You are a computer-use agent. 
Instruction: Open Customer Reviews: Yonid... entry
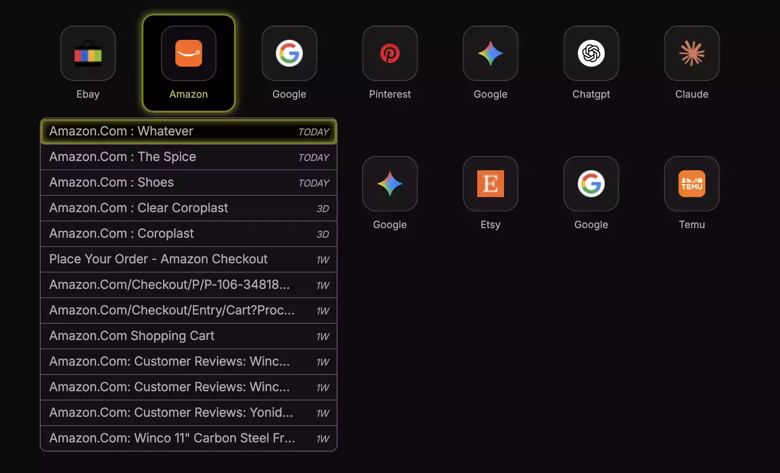click(189, 413)
